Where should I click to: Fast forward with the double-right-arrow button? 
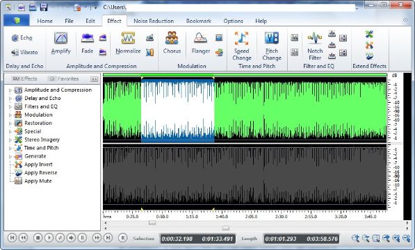click(97, 237)
